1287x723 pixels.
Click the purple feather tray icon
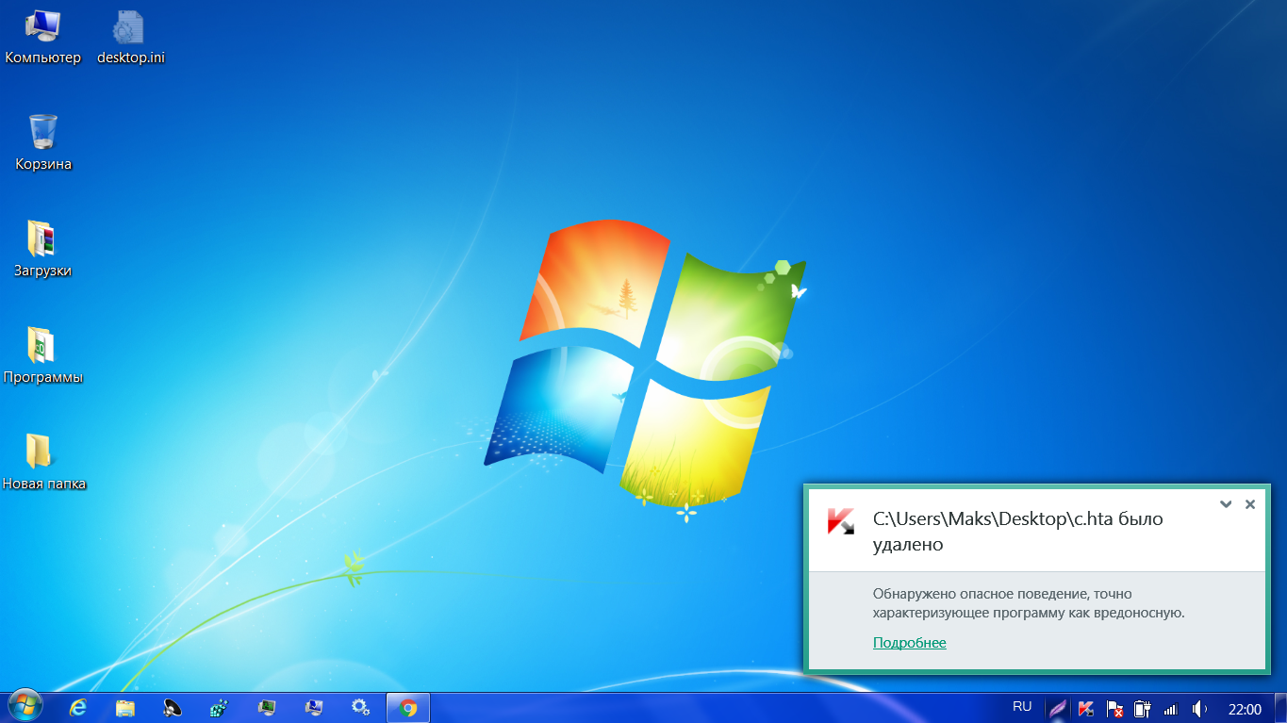(1059, 708)
